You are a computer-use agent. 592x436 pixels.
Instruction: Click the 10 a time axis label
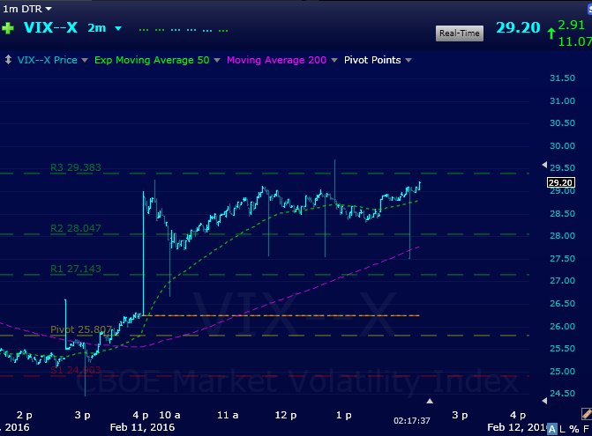tap(169, 415)
